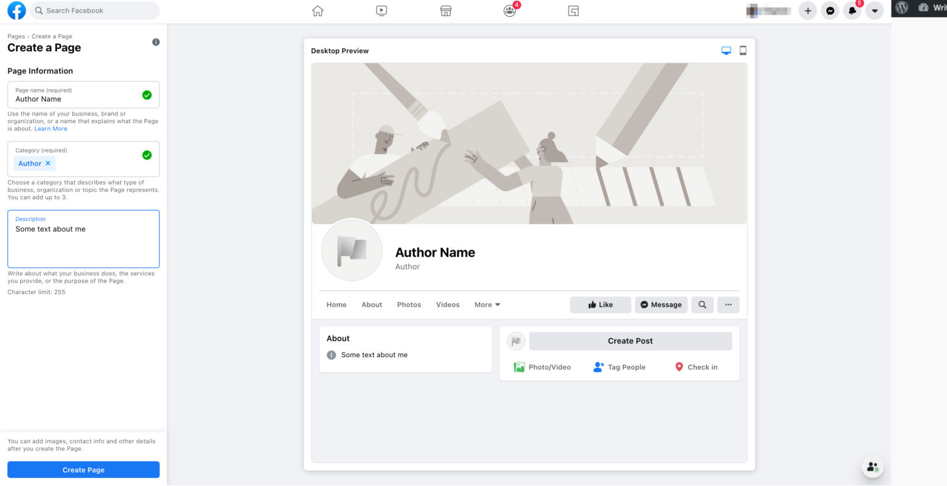Switch preview to desktop view
This screenshot has width=947, height=486.
pyautogui.click(x=726, y=51)
